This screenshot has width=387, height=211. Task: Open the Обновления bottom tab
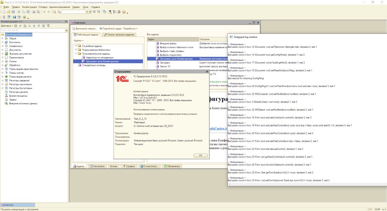click(x=172, y=166)
